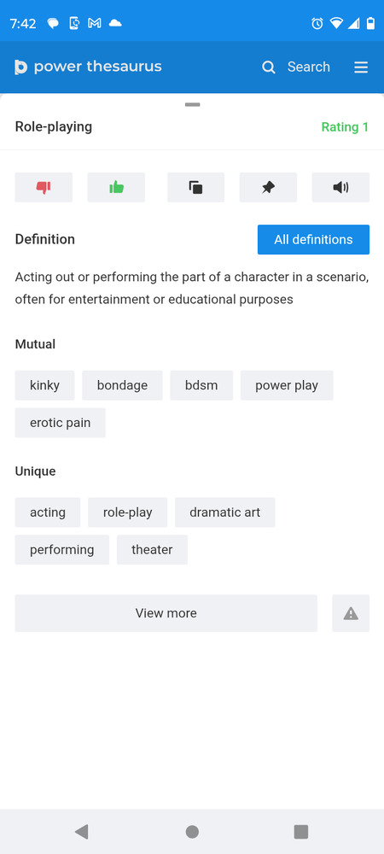
Task: Tap the Search magnifier icon
Action: [x=269, y=67]
